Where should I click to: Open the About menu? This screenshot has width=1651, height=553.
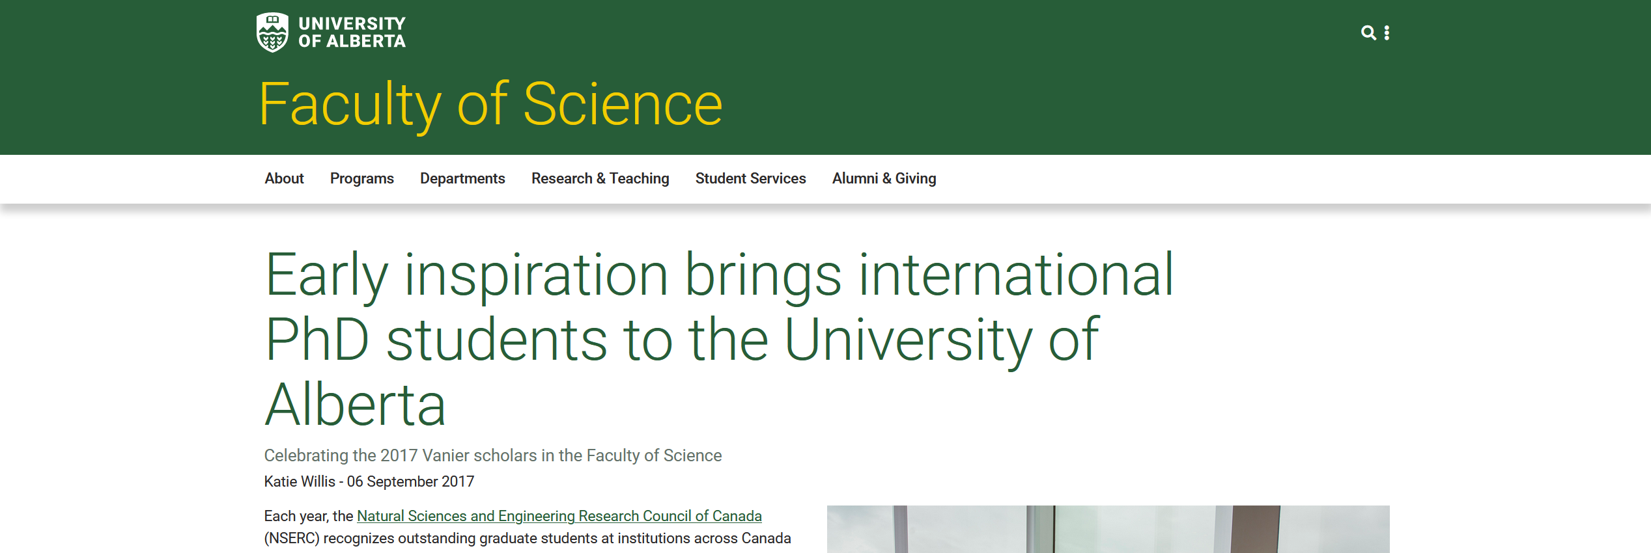click(x=284, y=178)
